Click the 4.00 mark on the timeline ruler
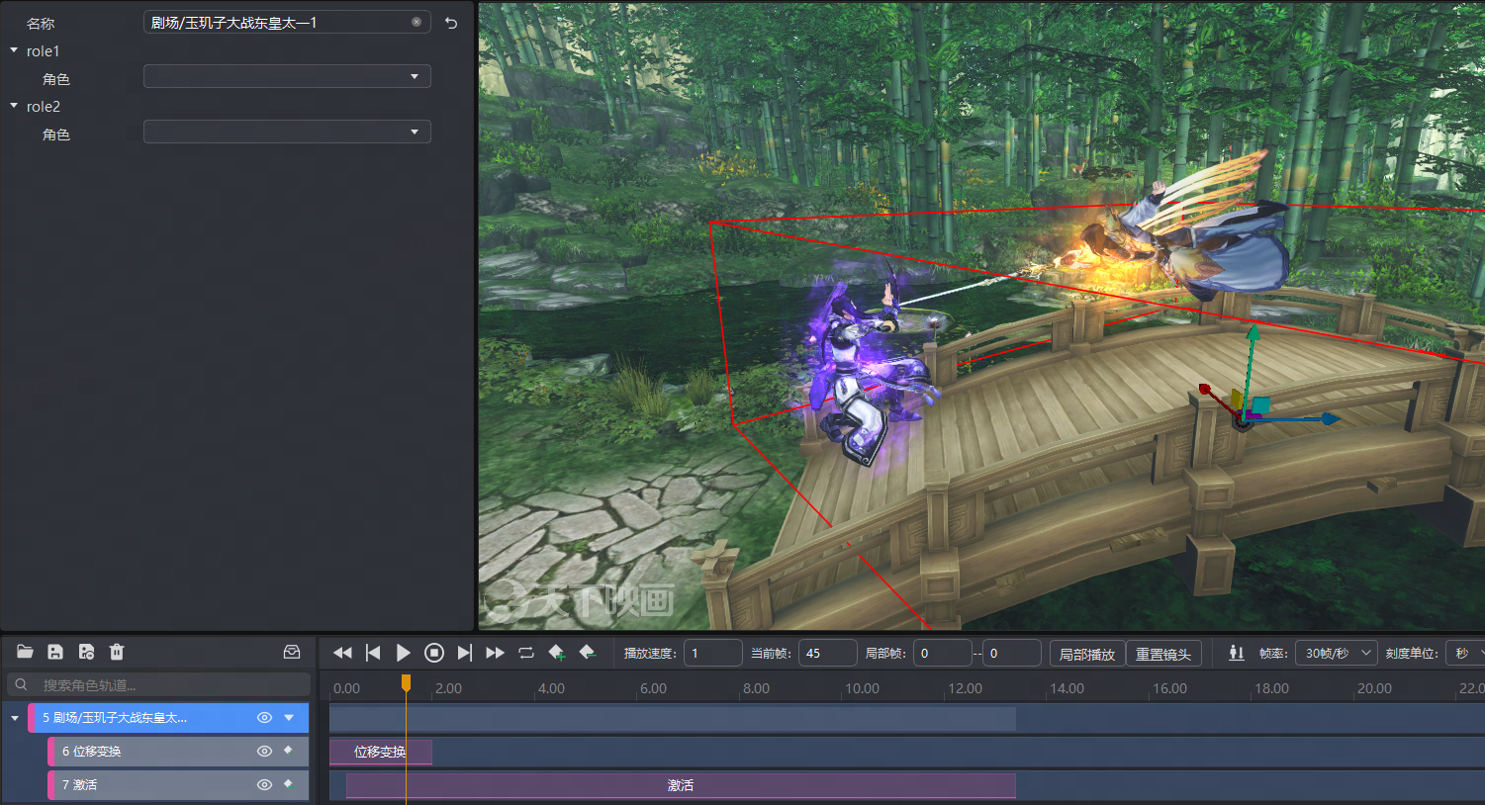The height and width of the screenshot is (805, 1485). pos(551,688)
